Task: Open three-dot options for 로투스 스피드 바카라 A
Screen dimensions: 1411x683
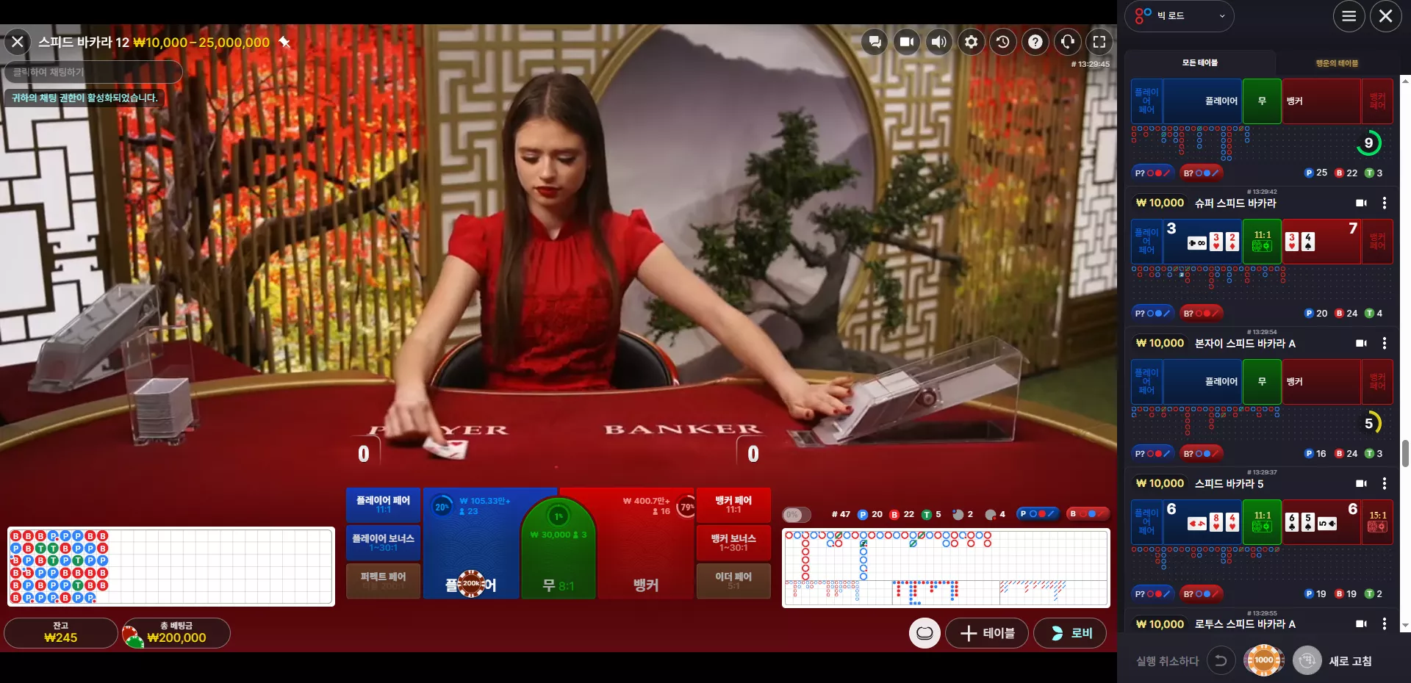Action: point(1385,624)
